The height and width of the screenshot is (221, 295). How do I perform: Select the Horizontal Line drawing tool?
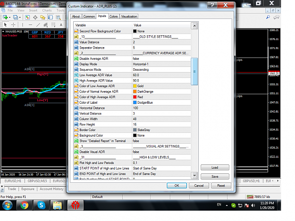(x=31, y=25)
